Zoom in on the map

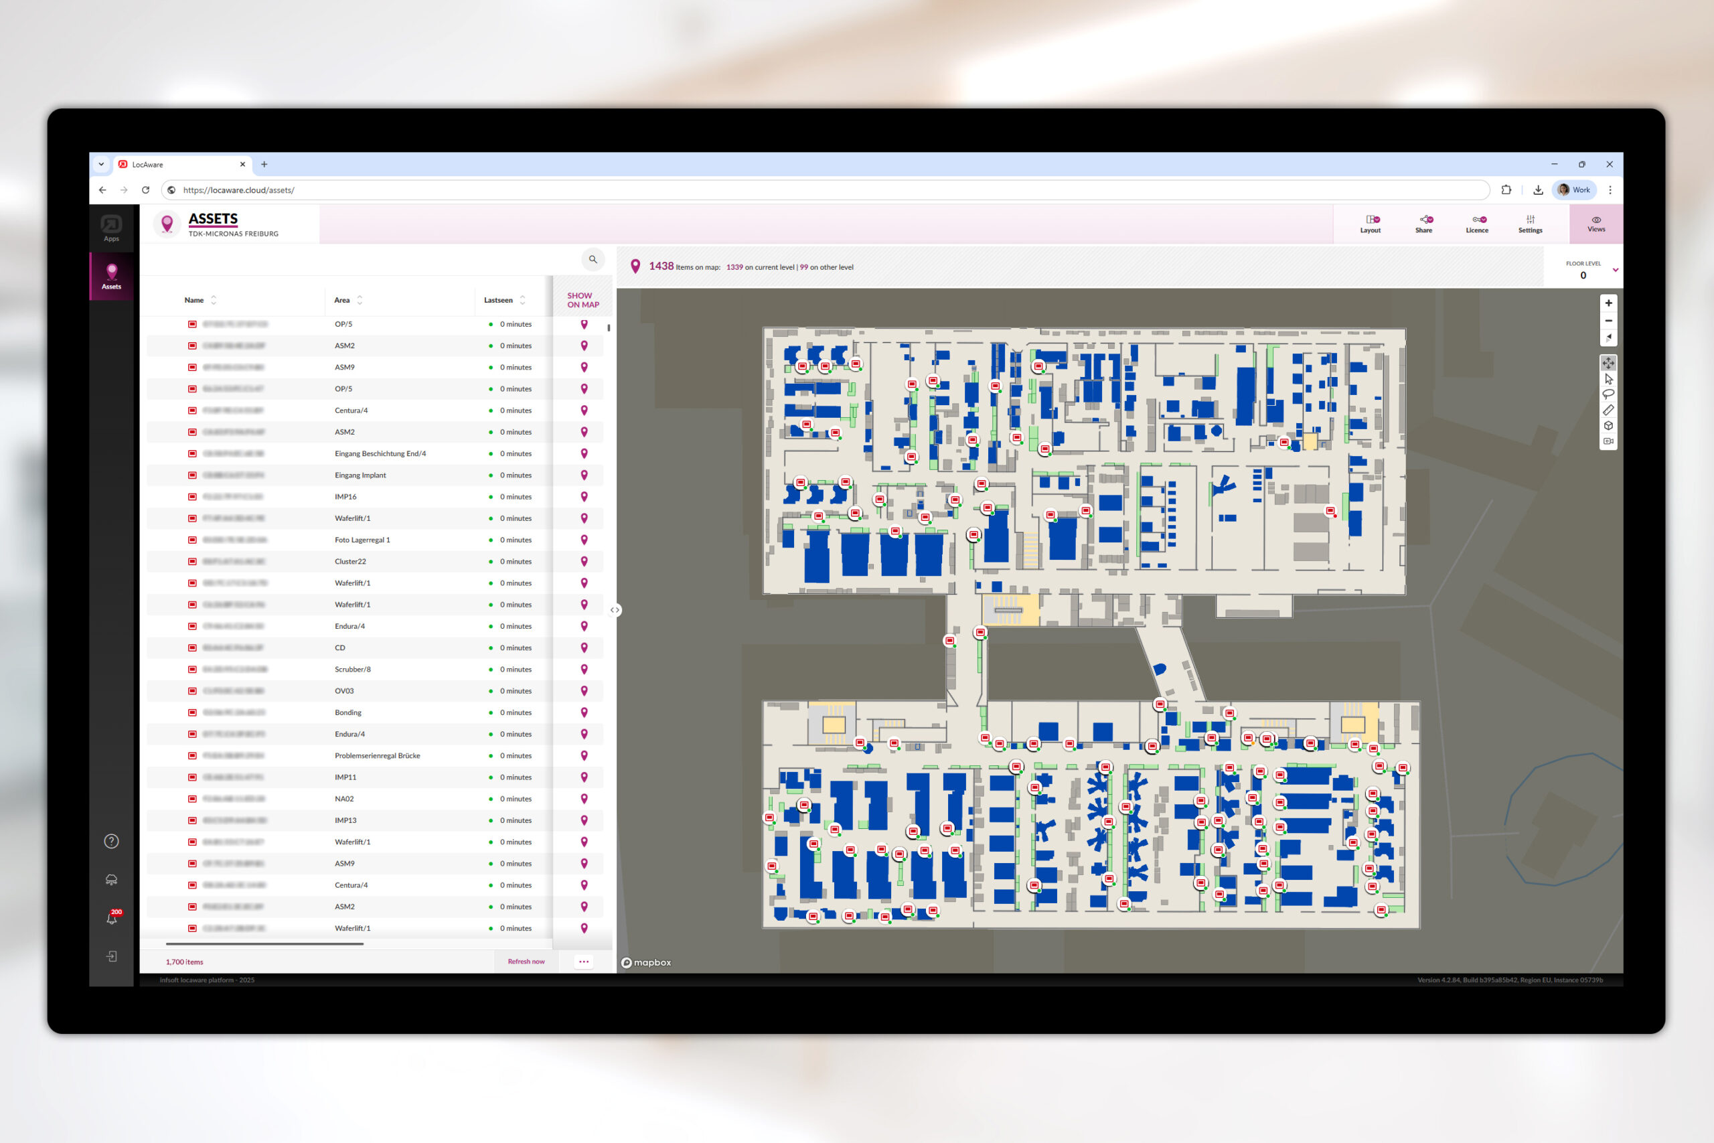tap(1608, 303)
